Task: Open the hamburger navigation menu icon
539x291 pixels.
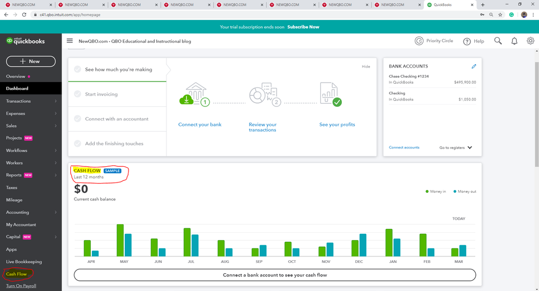Action: 70,41
